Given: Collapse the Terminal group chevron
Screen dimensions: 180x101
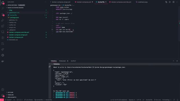Looking at the screenshot, I should pyautogui.click(x=52, y=64).
